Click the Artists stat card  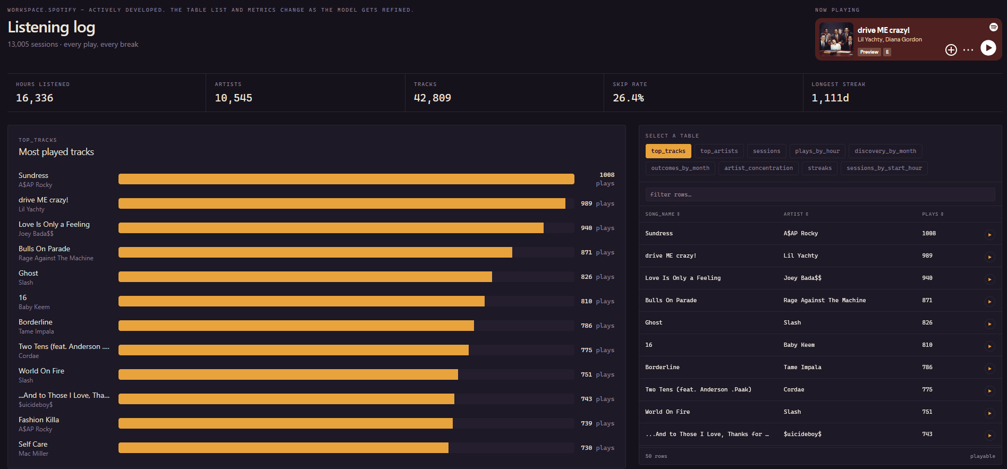pos(306,92)
